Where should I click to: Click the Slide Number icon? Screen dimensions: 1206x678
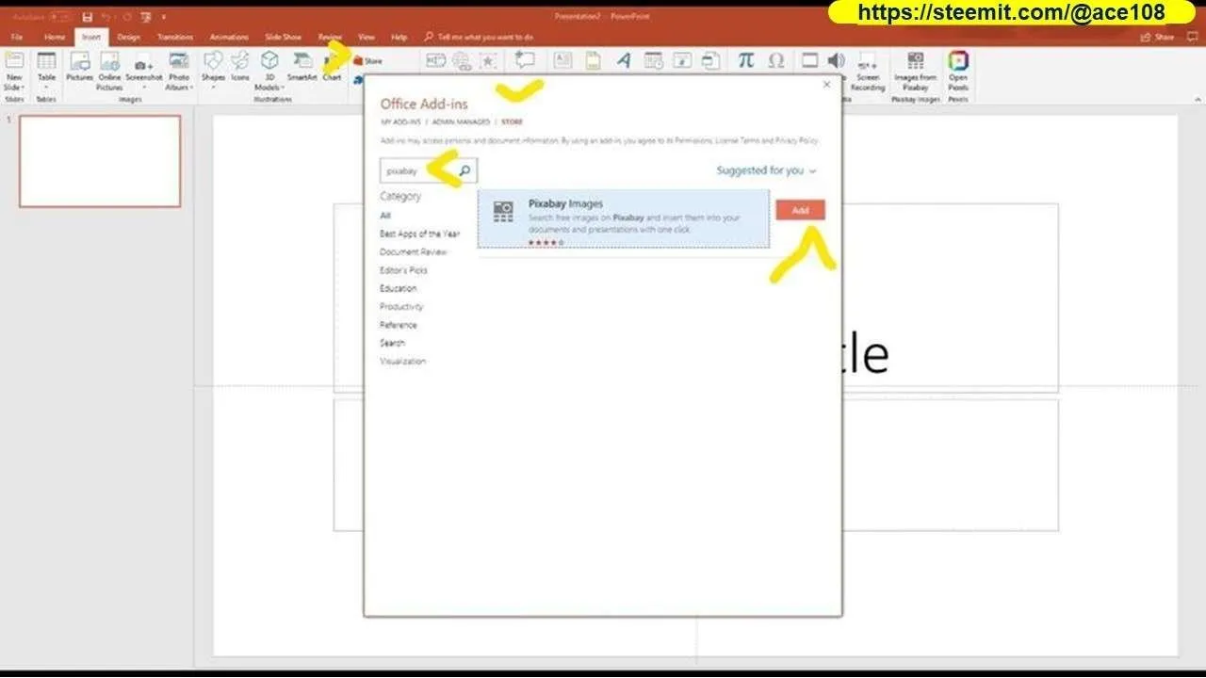coord(683,60)
